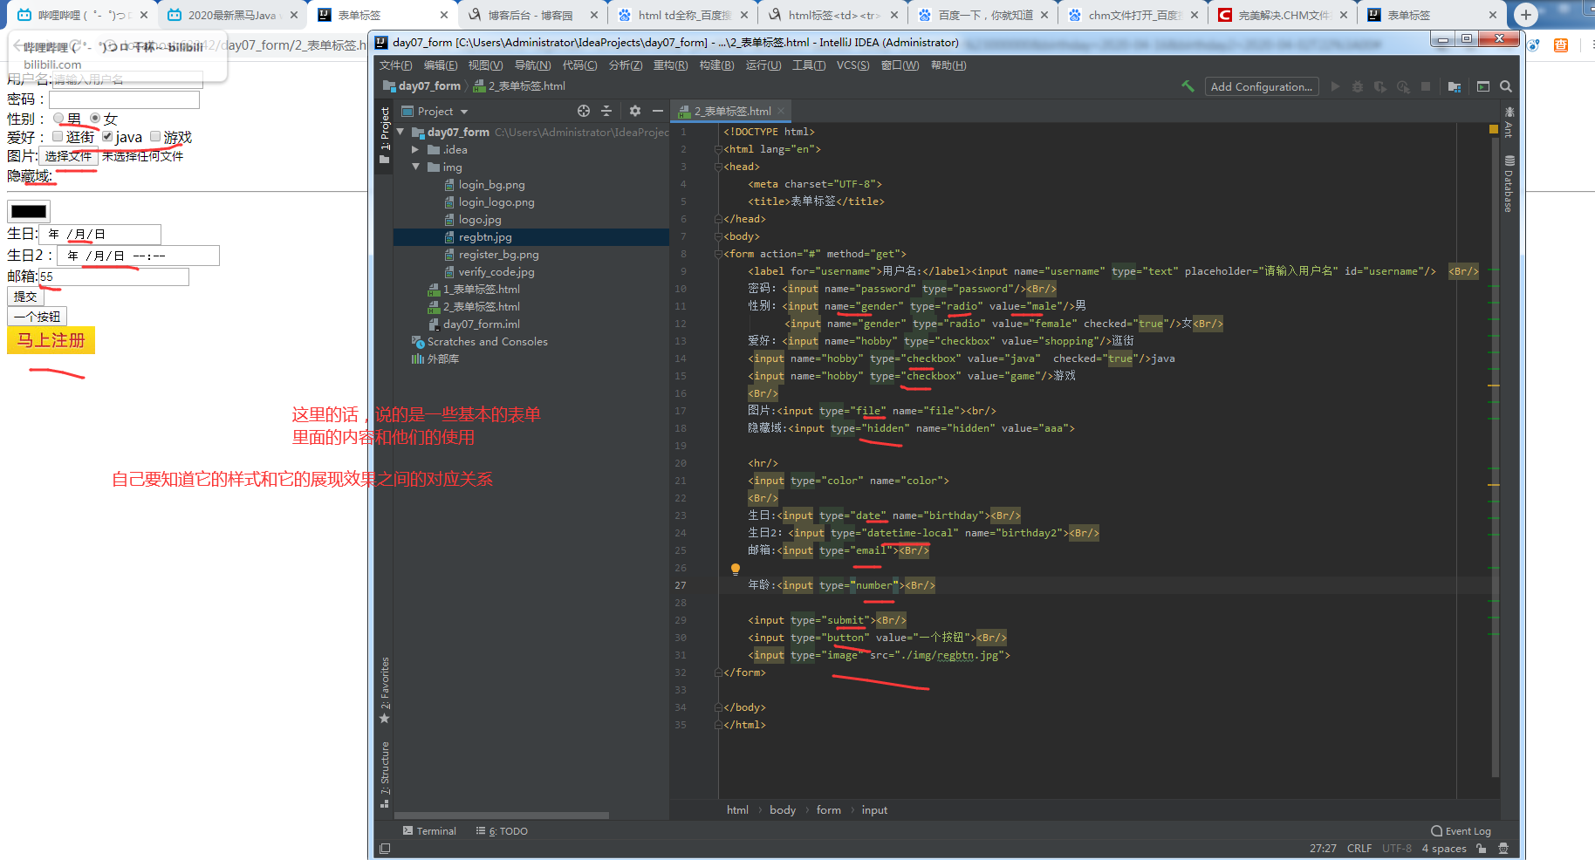The width and height of the screenshot is (1595, 860).
Task: Click the Profiler run icon
Action: click(1403, 86)
